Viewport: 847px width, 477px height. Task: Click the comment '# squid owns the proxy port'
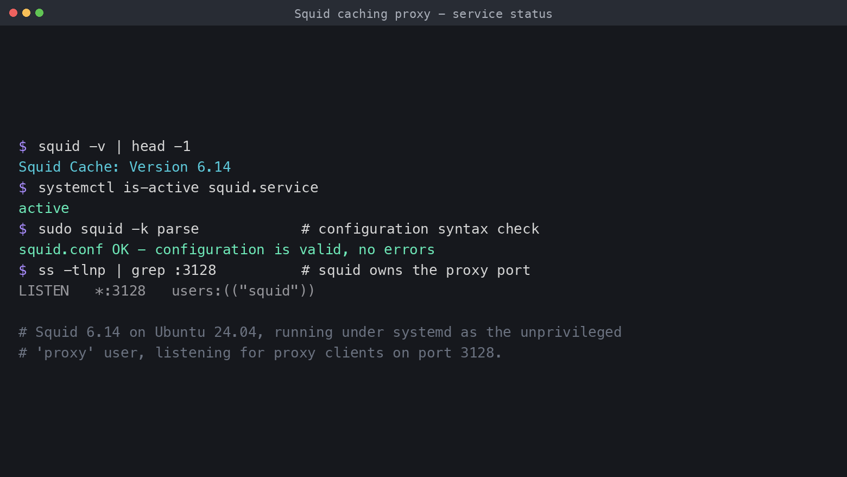coord(415,271)
